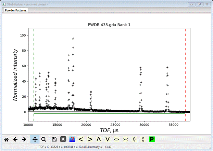213x151 pixels.
Task: Shift plot up with caret button
Action: [x=99, y=139]
